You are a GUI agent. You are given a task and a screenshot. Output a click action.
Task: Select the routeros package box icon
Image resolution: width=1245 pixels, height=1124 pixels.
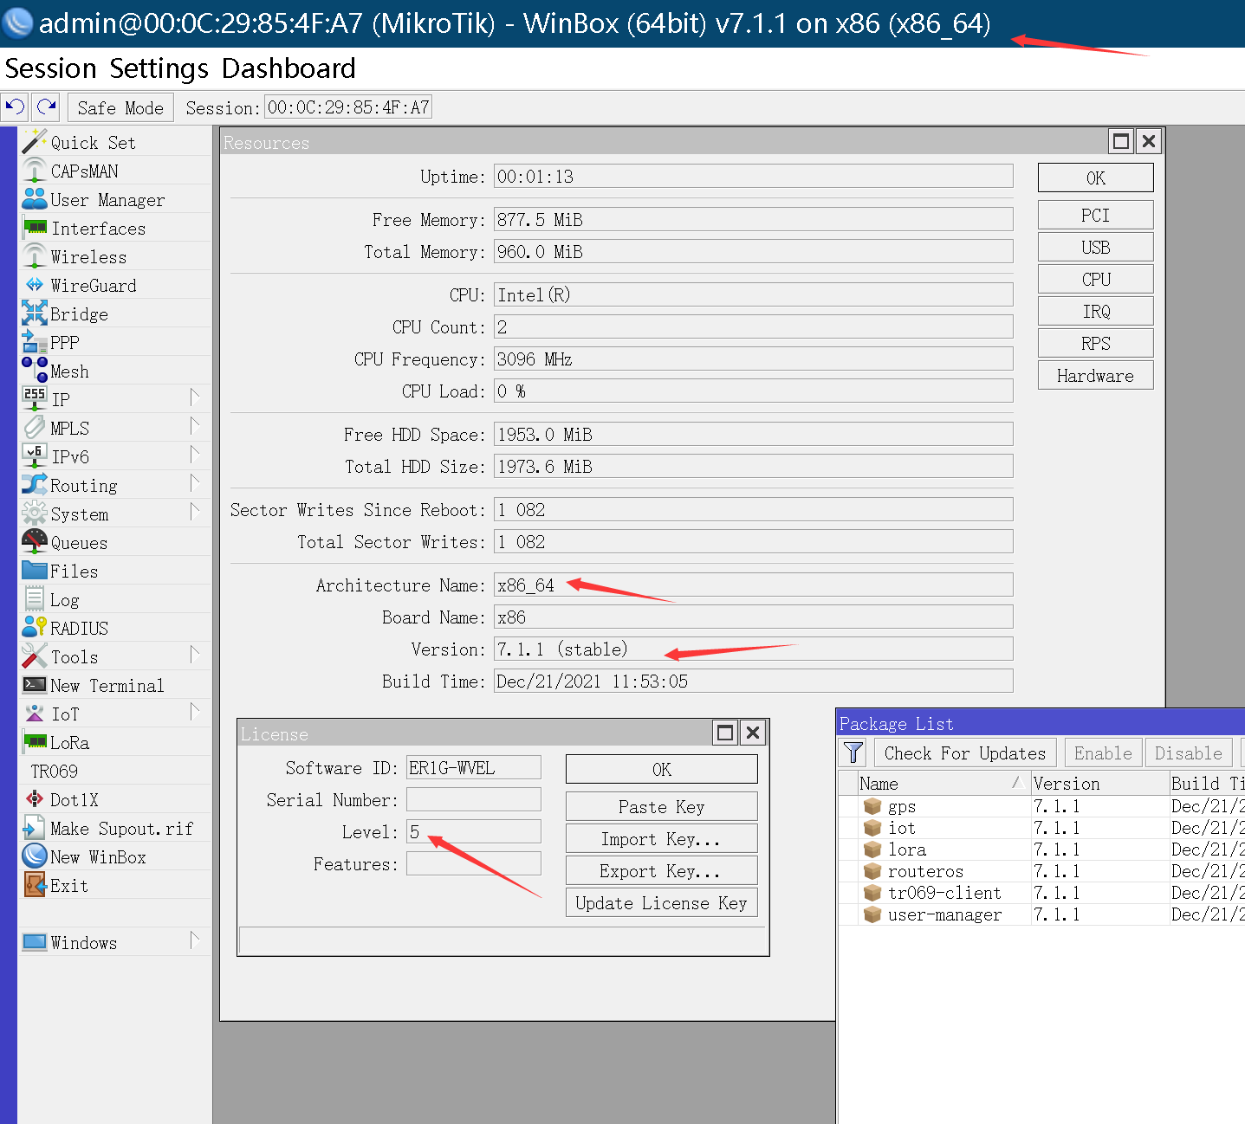click(872, 871)
